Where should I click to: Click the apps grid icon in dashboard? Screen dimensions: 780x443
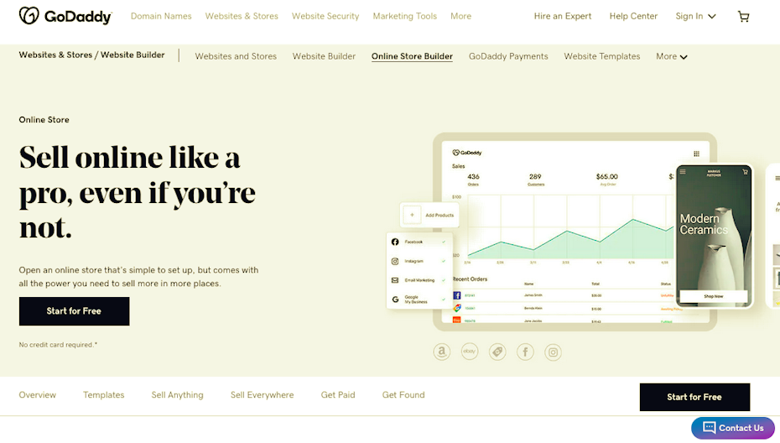click(696, 154)
